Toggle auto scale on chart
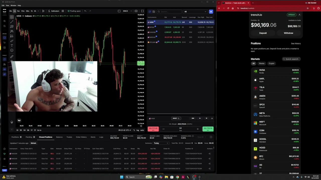 [x=142, y=130]
